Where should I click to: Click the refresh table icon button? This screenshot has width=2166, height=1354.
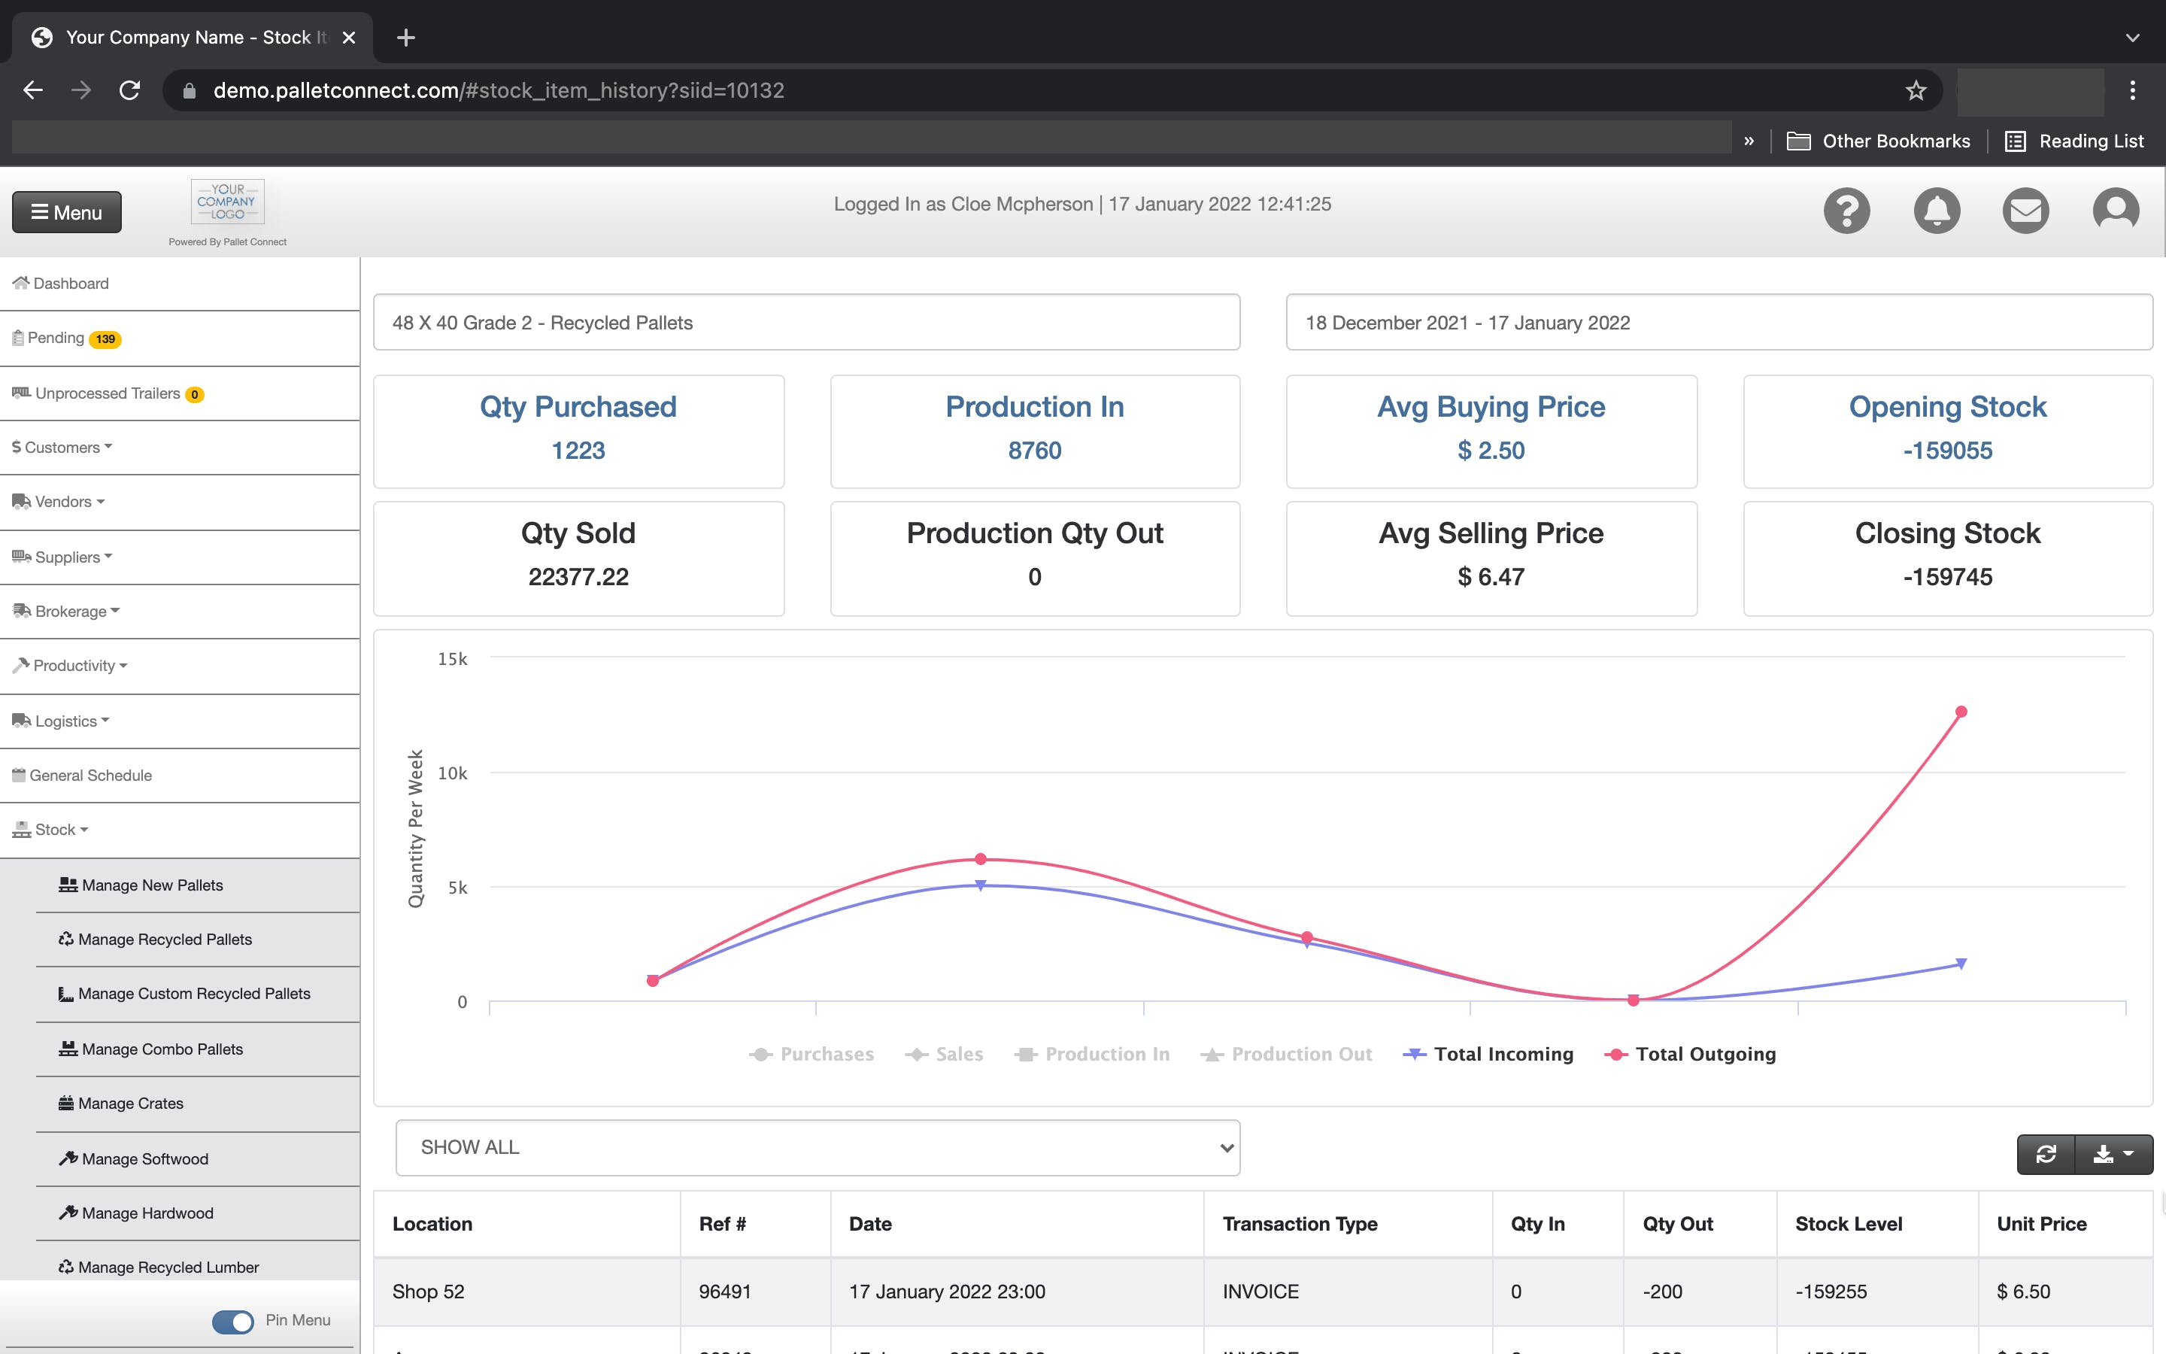coord(2046,1155)
